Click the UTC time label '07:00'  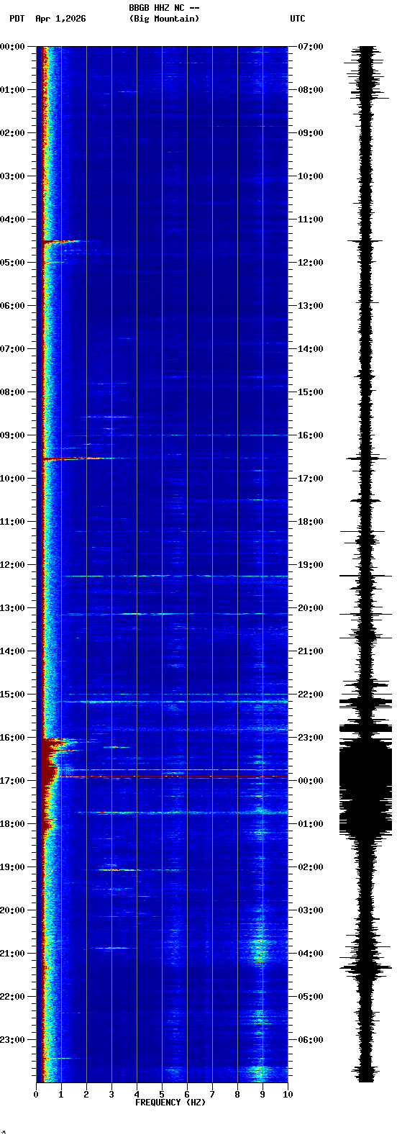(x=311, y=47)
